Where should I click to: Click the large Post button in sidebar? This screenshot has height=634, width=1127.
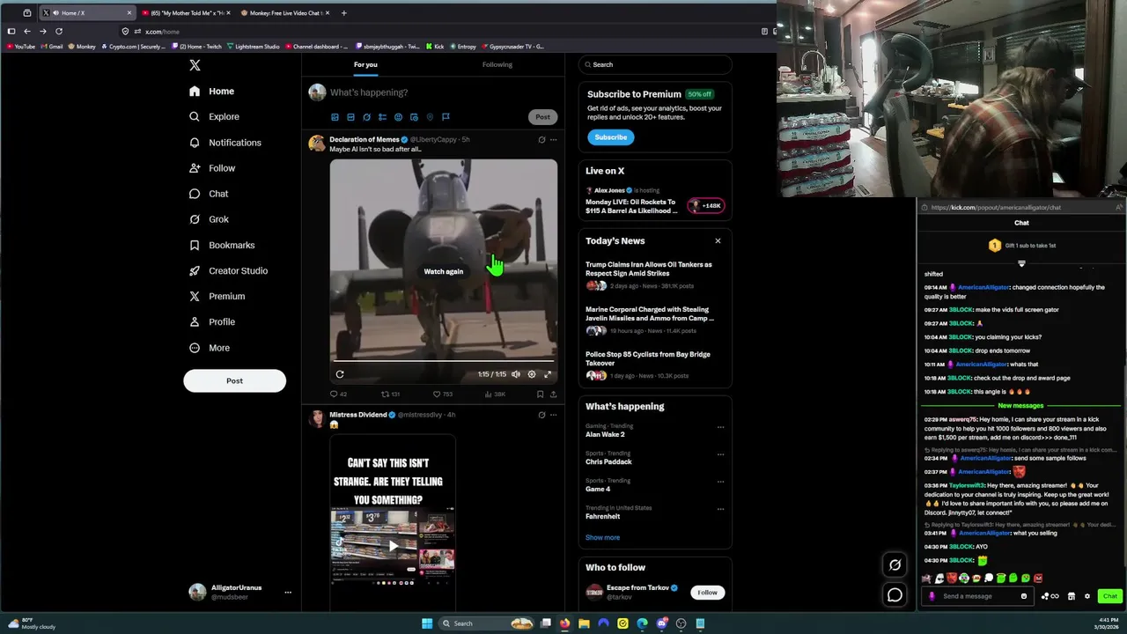[x=234, y=380]
